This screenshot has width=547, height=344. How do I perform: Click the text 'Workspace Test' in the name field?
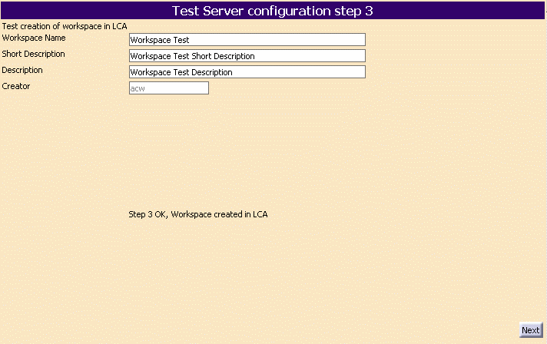160,40
